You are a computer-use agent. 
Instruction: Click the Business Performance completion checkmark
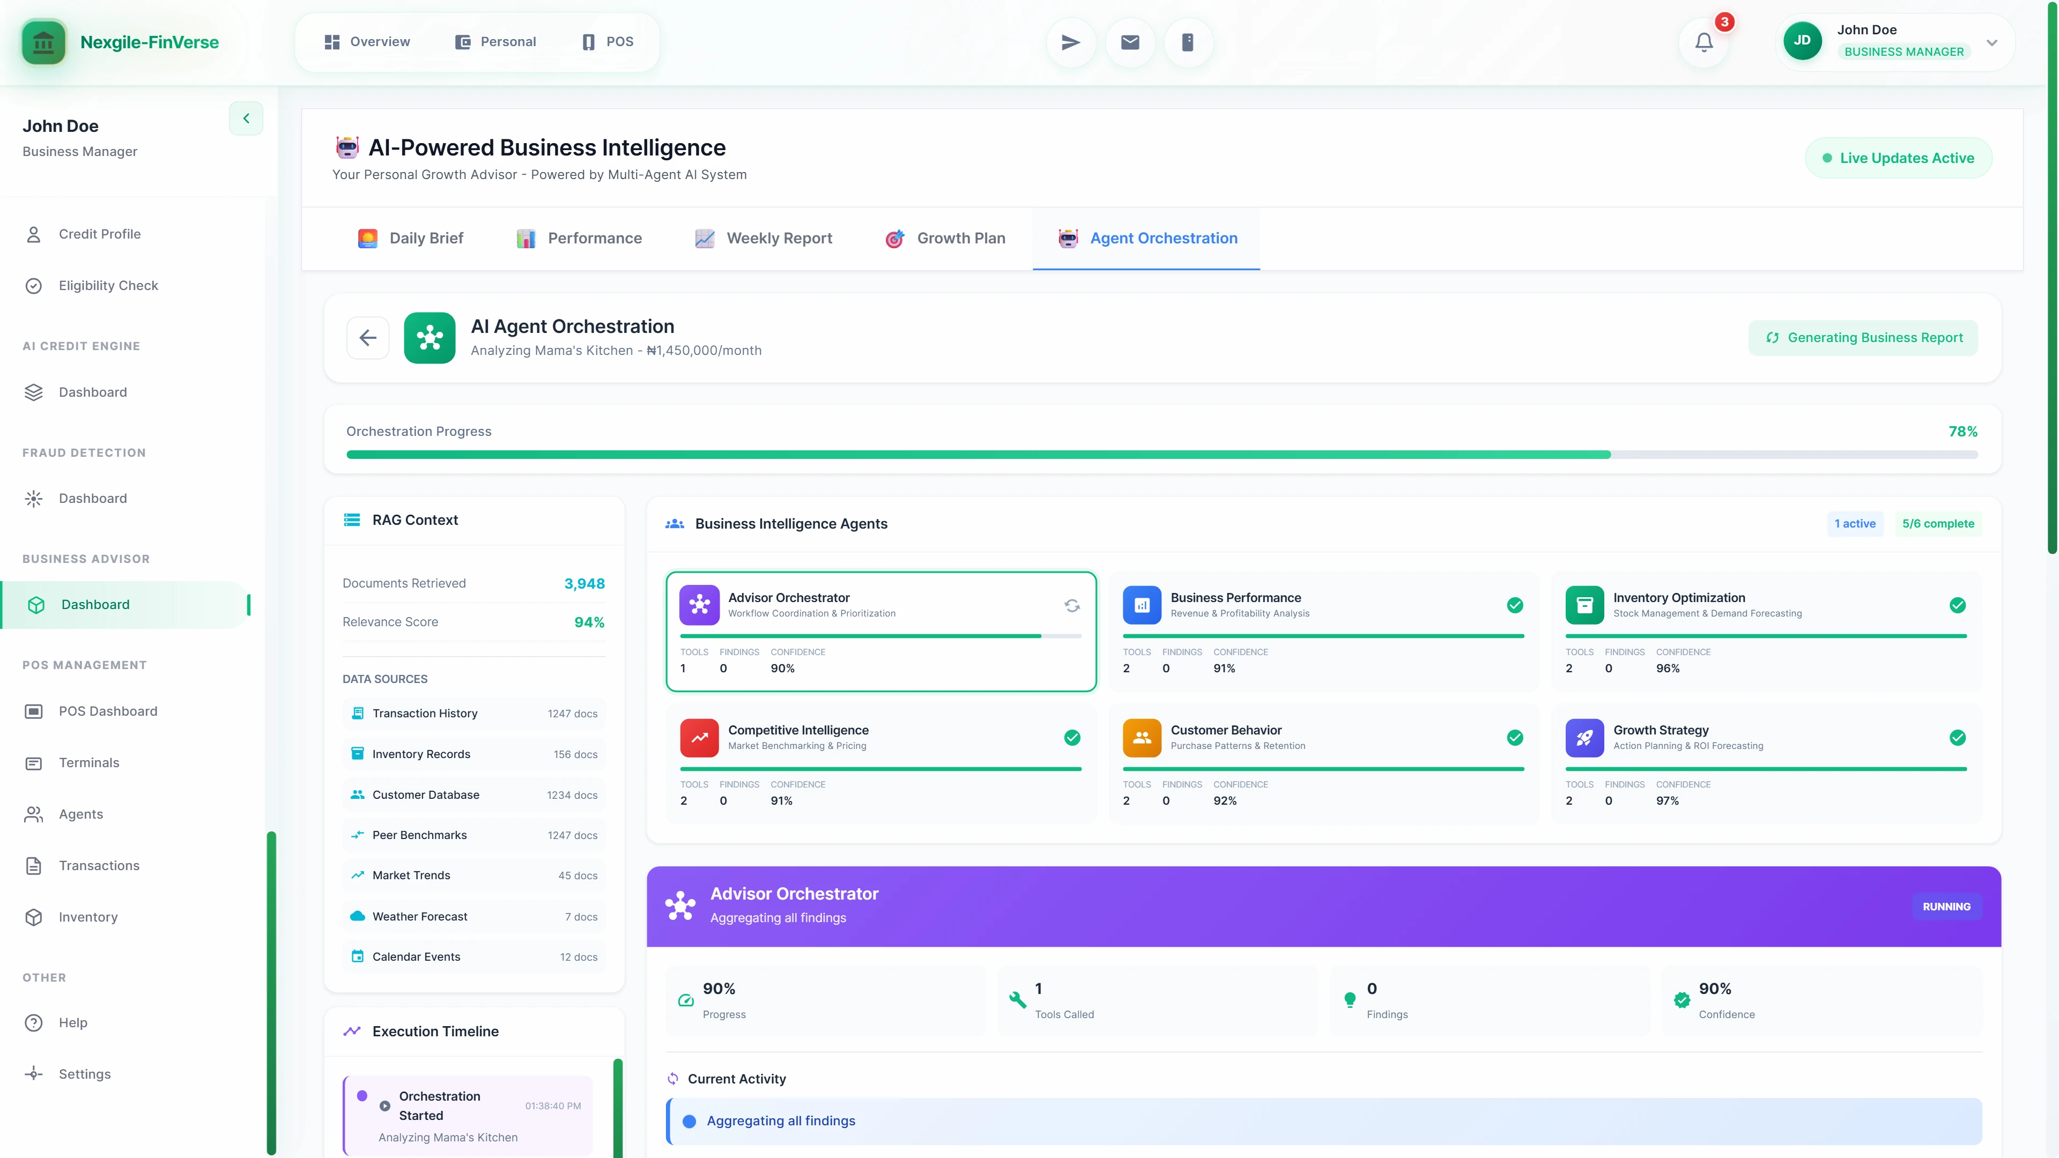coord(1515,605)
